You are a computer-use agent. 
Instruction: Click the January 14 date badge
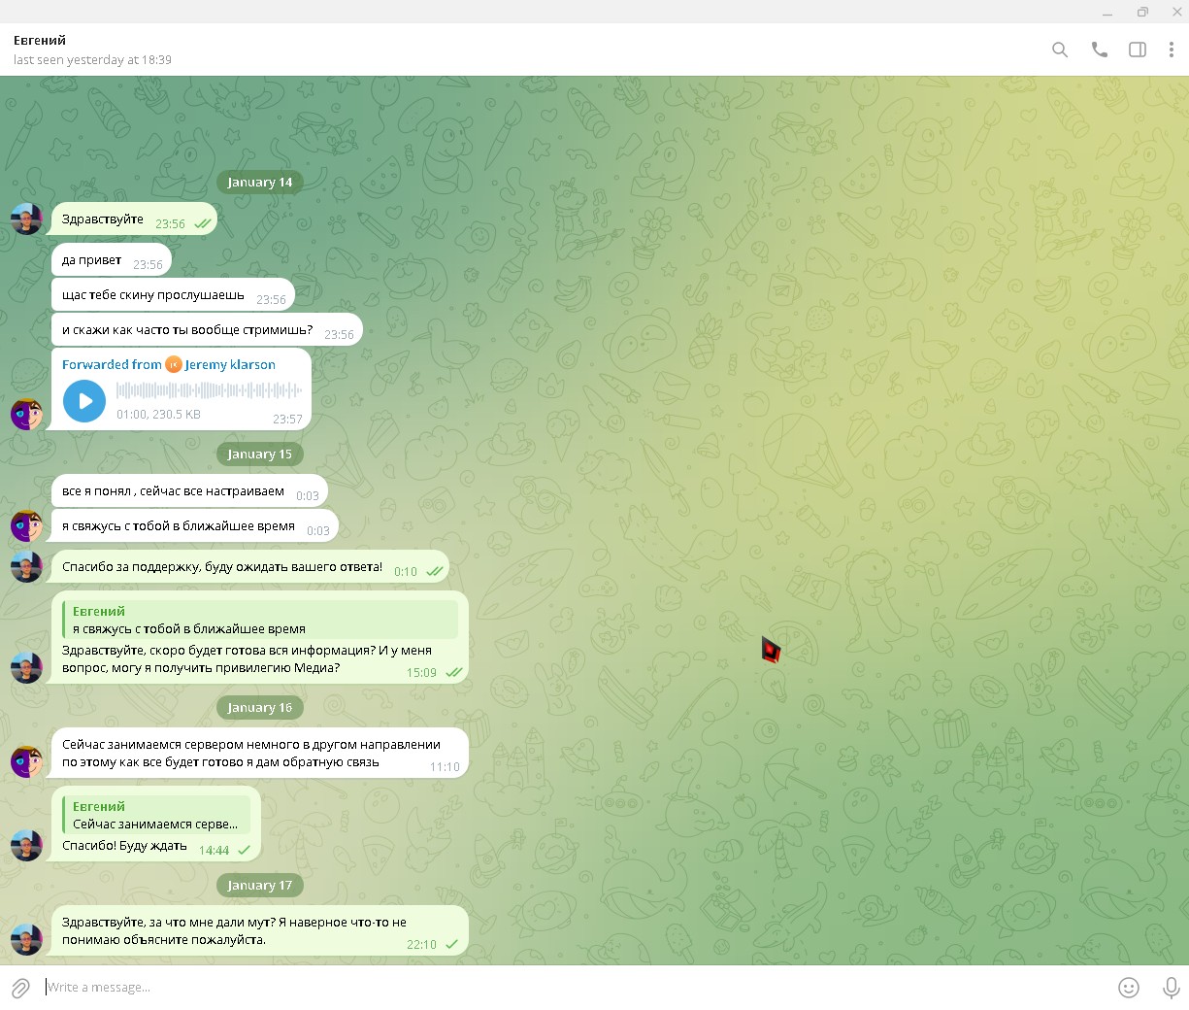(x=259, y=183)
